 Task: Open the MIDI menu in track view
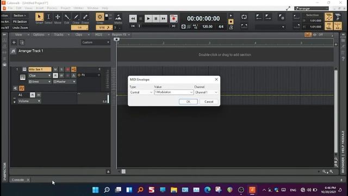[101, 35]
